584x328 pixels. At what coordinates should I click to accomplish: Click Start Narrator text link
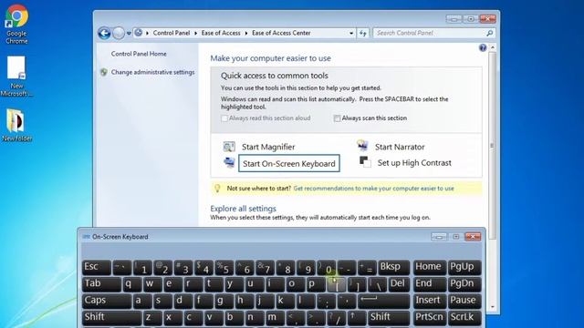coord(400,147)
